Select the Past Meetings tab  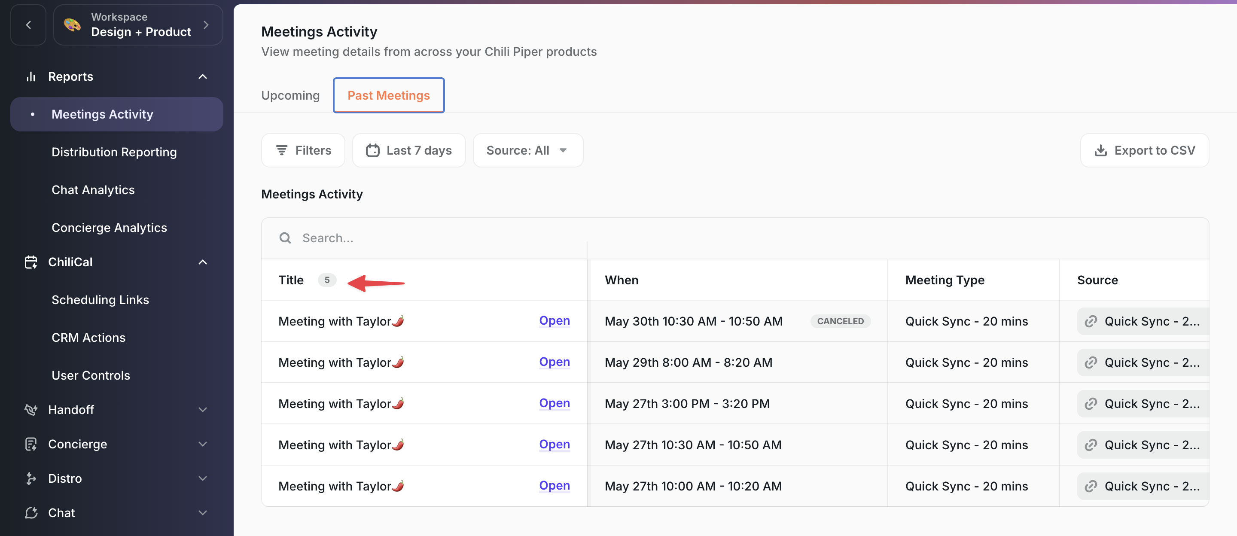pos(389,95)
